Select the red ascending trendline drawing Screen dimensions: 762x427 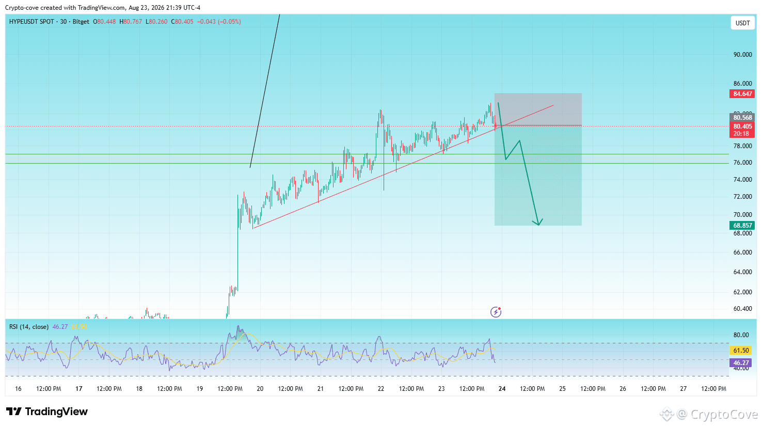(403, 167)
